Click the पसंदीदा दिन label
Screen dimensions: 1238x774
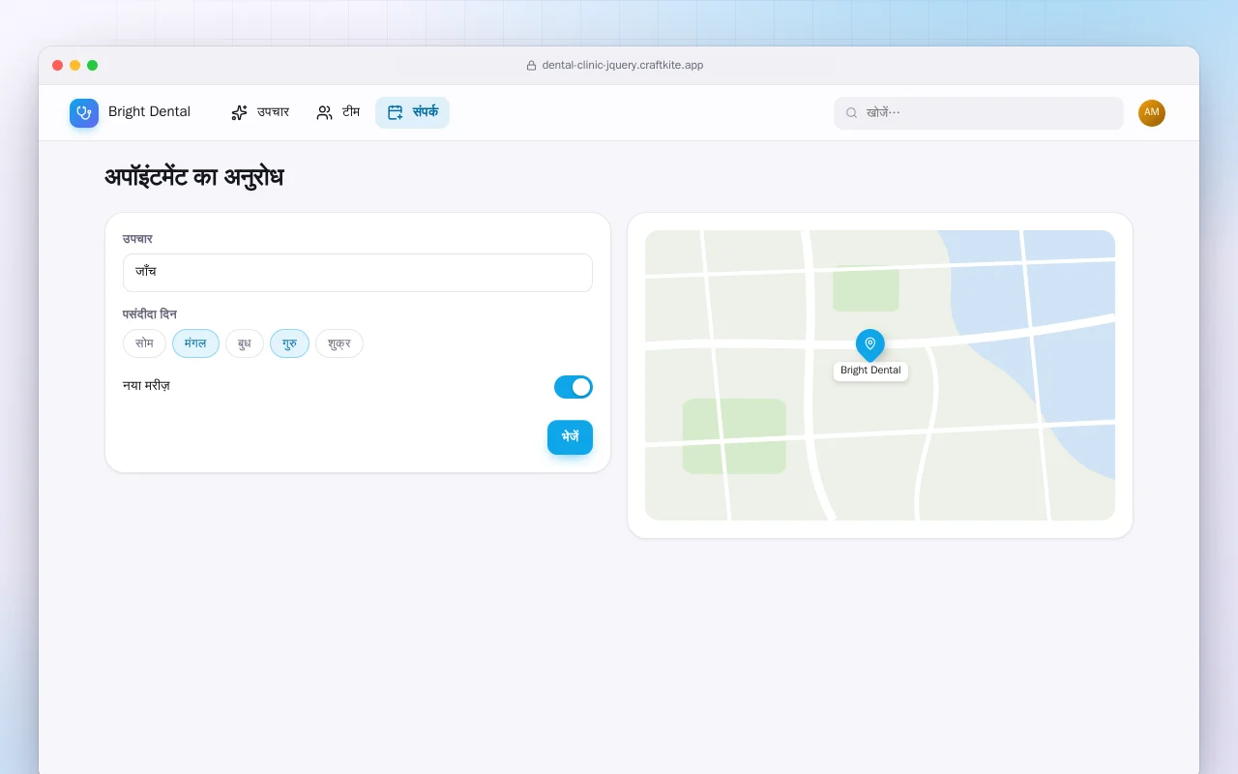(x=150, y=314)
